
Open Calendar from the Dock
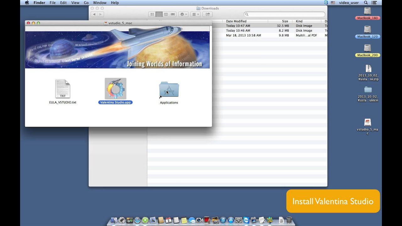169,220
